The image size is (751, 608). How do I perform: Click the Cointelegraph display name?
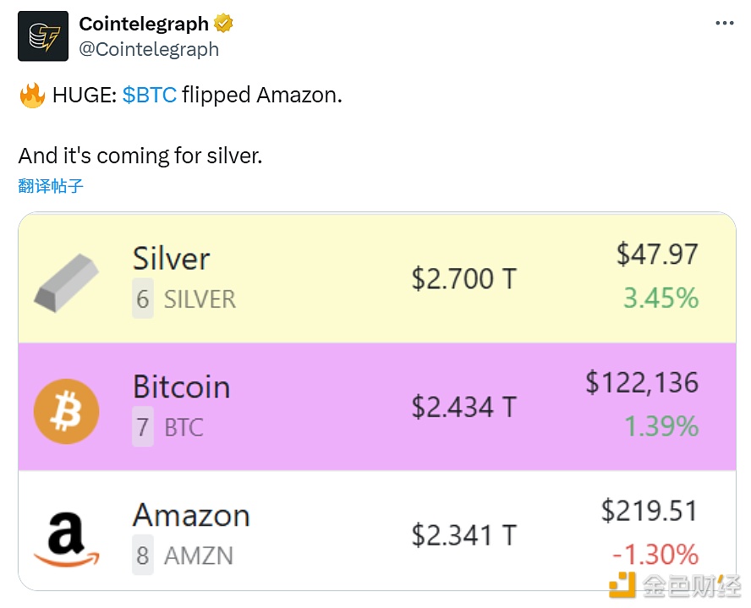pyautogui.click(x=144, y=24)
